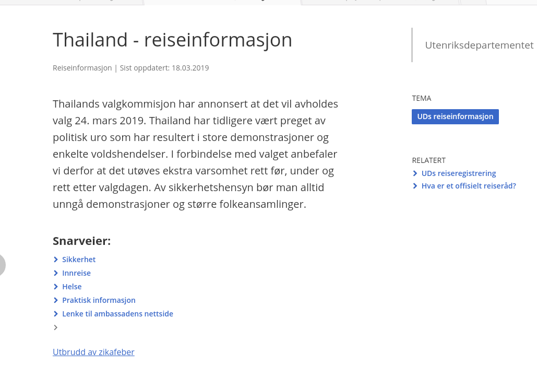The width and height of the screenshot is (537, 365).
Task: Click the chevron beside UDs reiseregistrering
Action: (x=415, y=173)
